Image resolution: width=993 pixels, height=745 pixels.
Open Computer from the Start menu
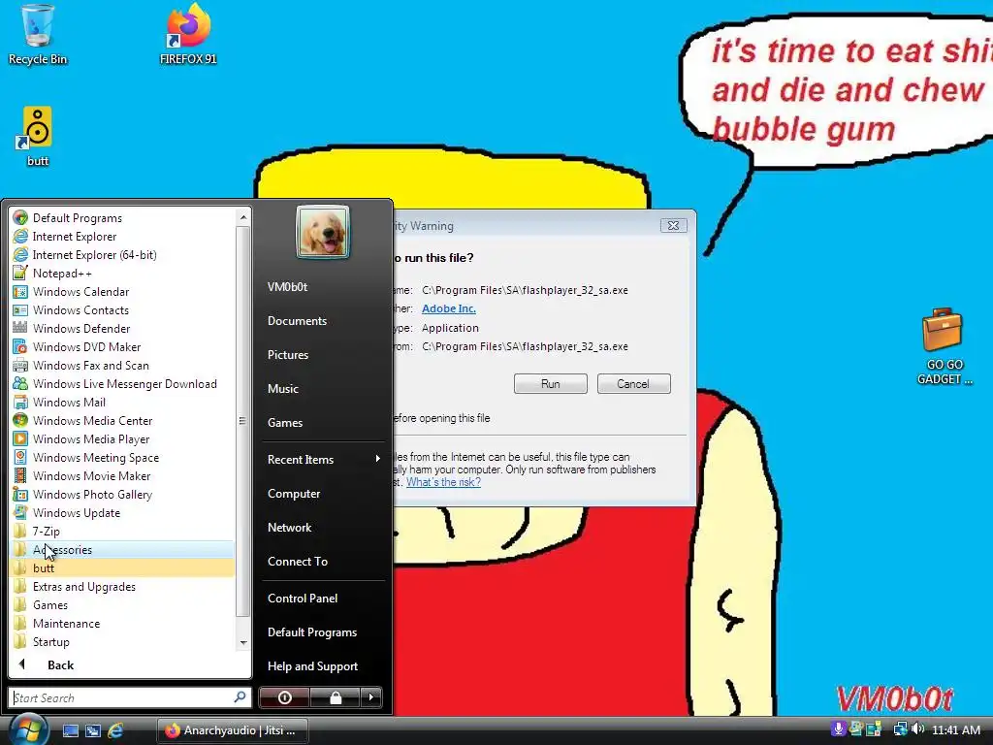tap(323, 494)
